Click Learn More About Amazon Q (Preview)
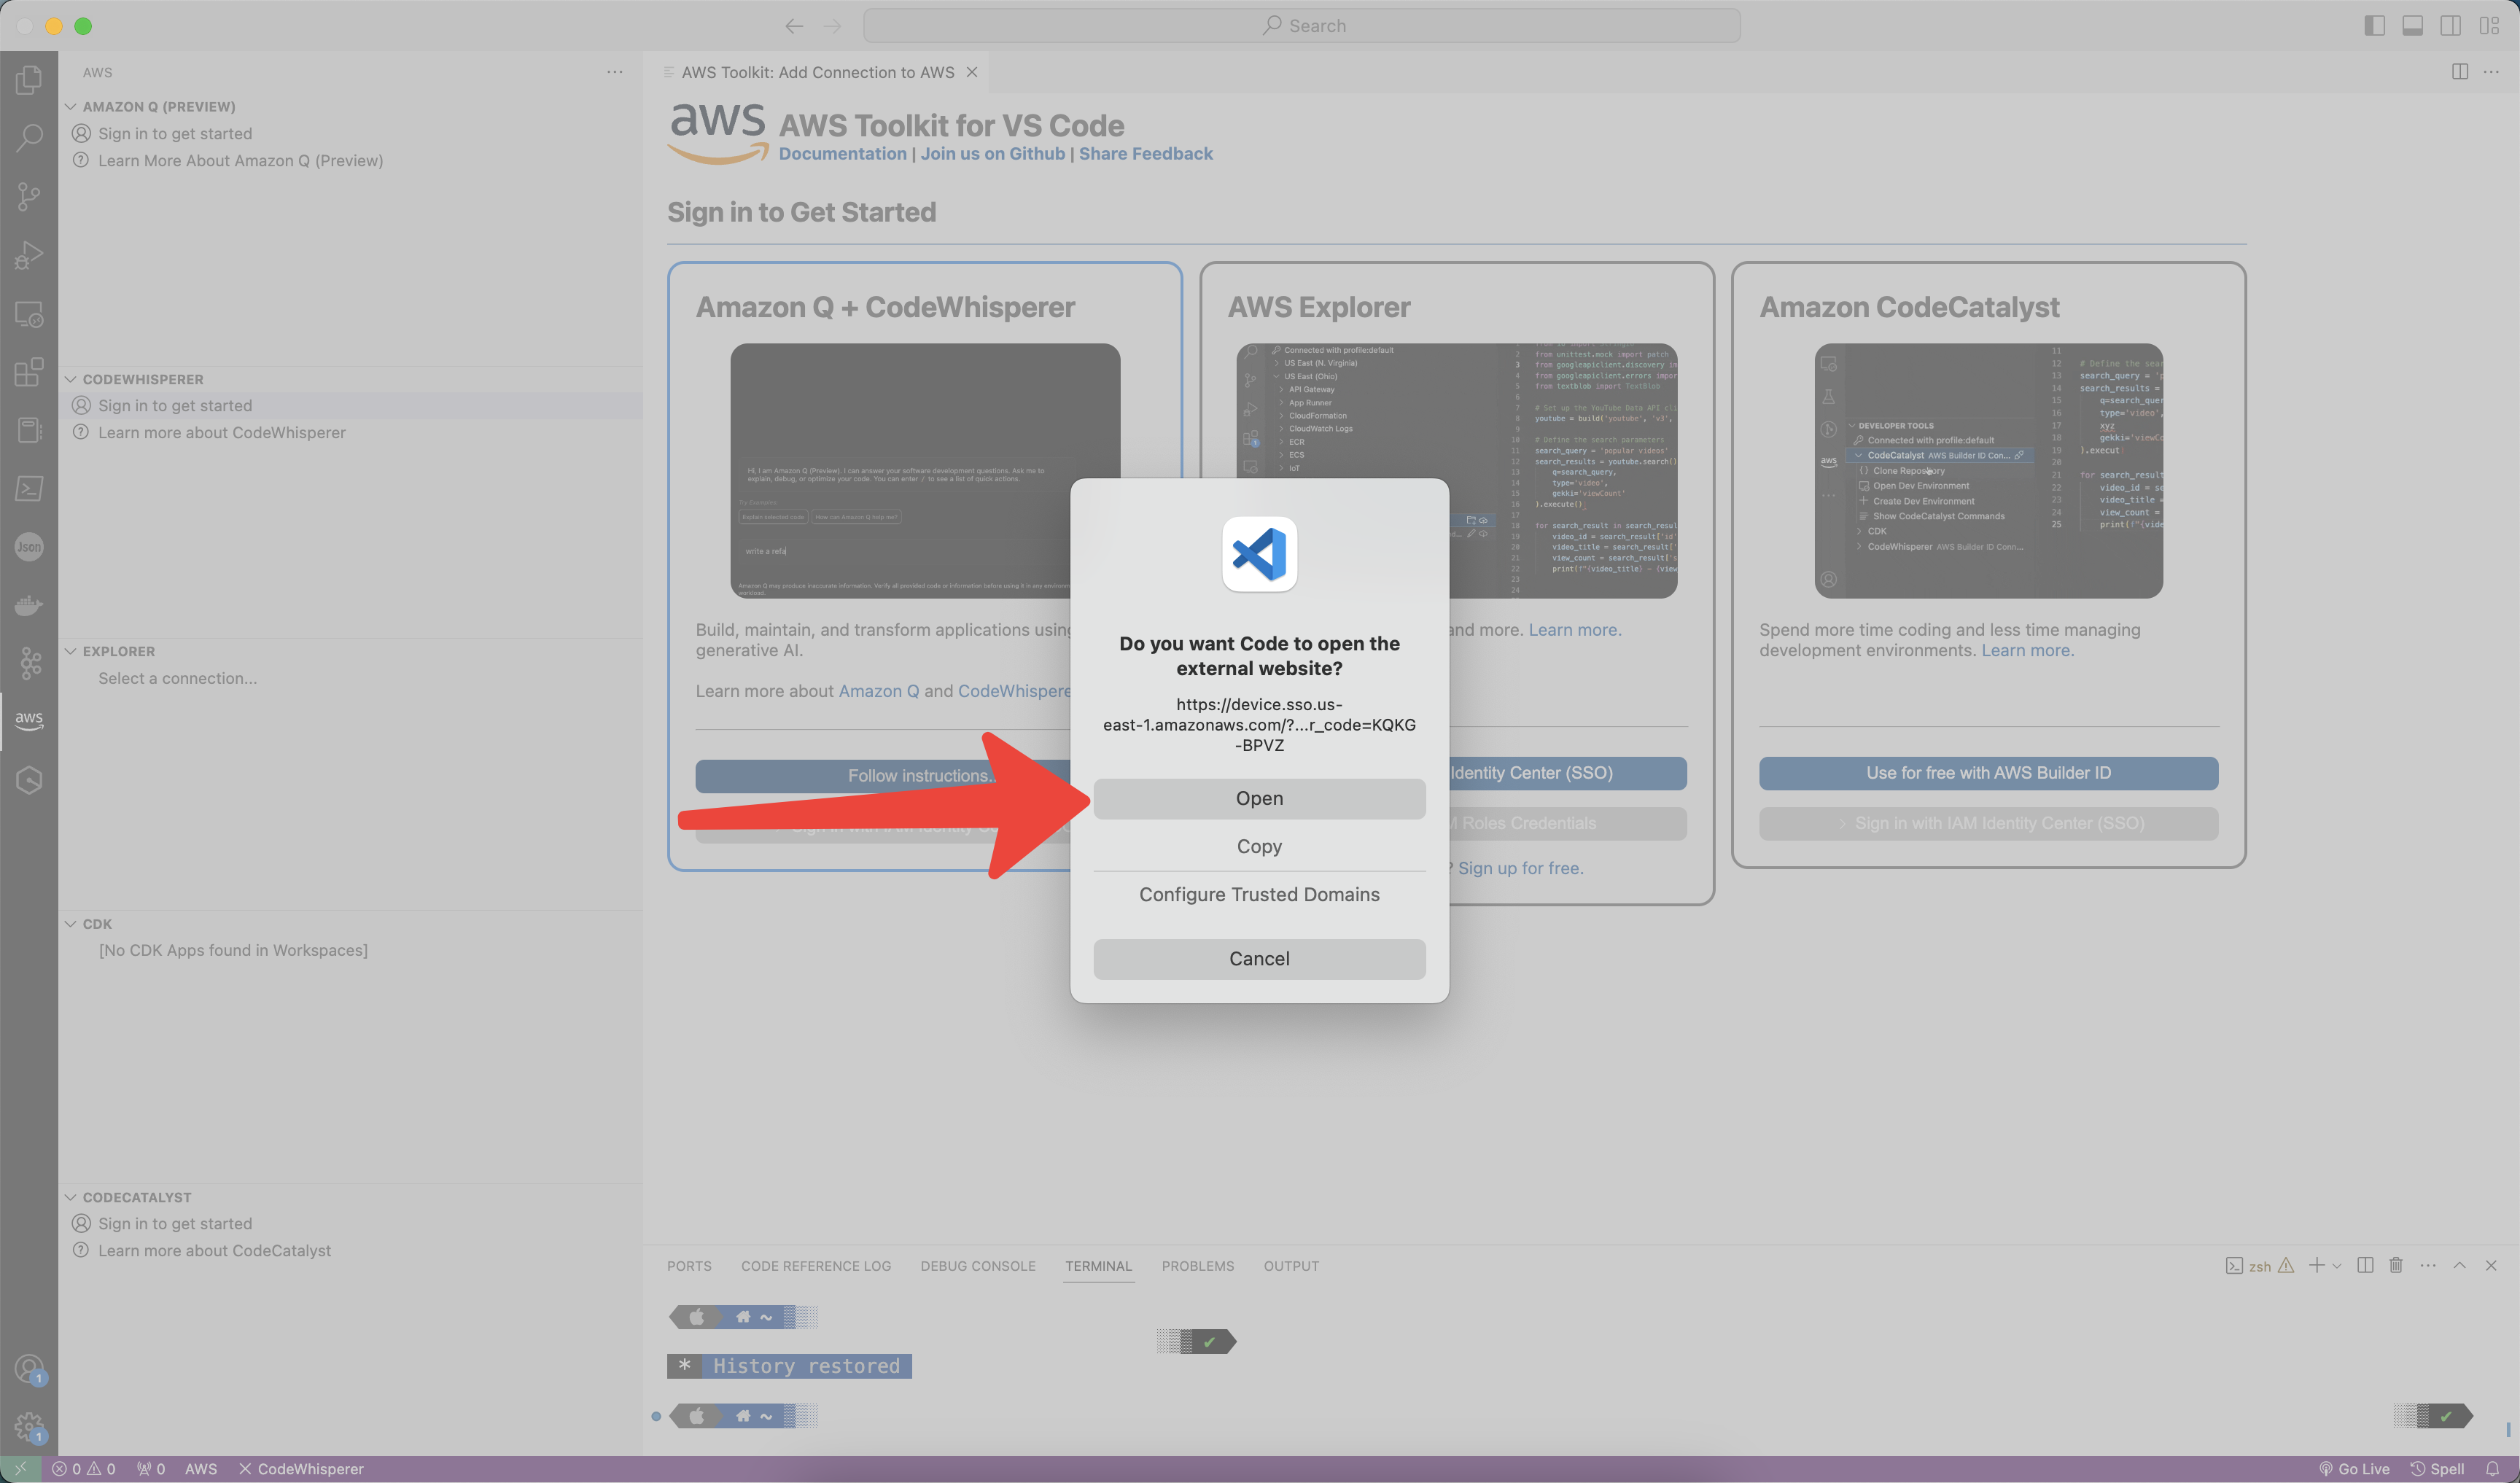 coord(240,160)
